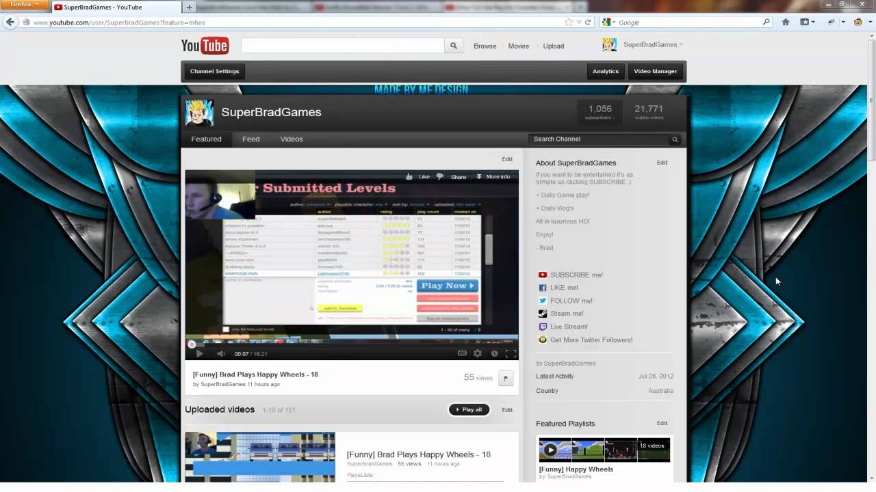Play the featured video

[199, 353]
